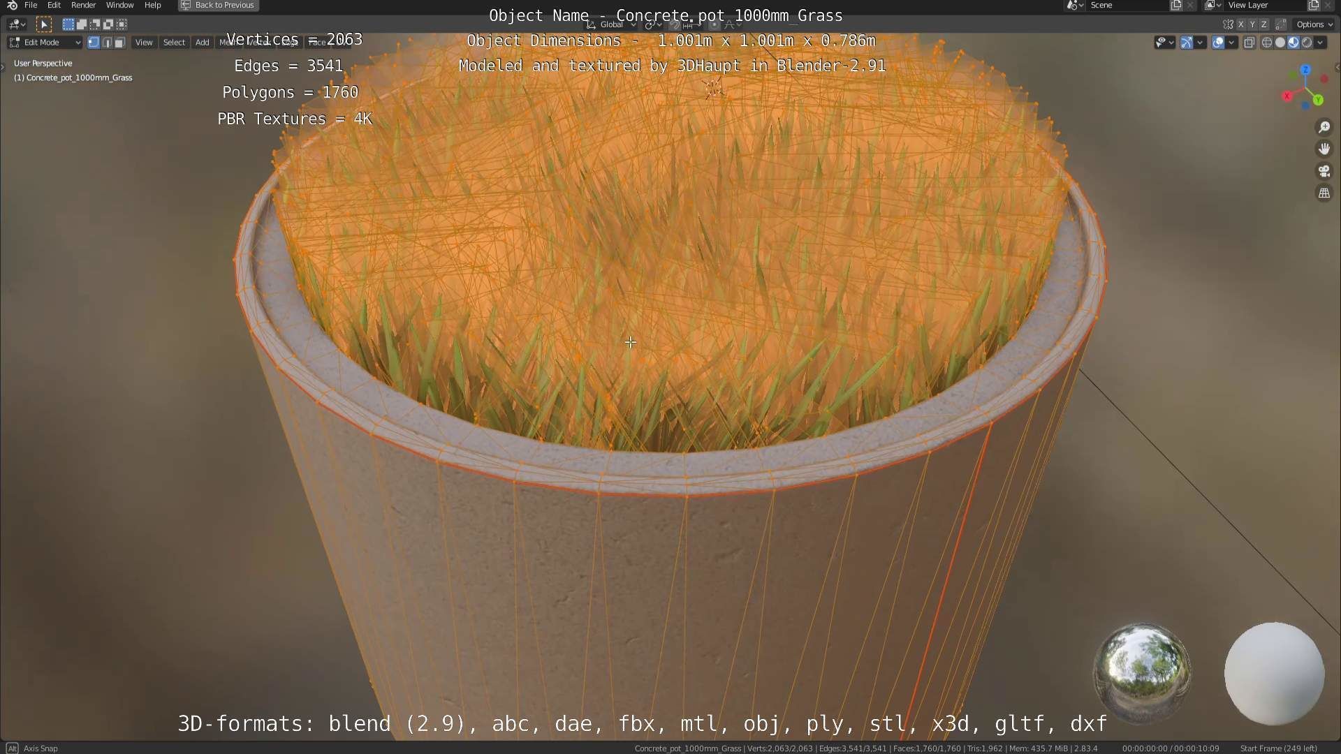Screen dimensions: 1341x754
Task: Switch to material preview shading
Action: click(1294, 43)
